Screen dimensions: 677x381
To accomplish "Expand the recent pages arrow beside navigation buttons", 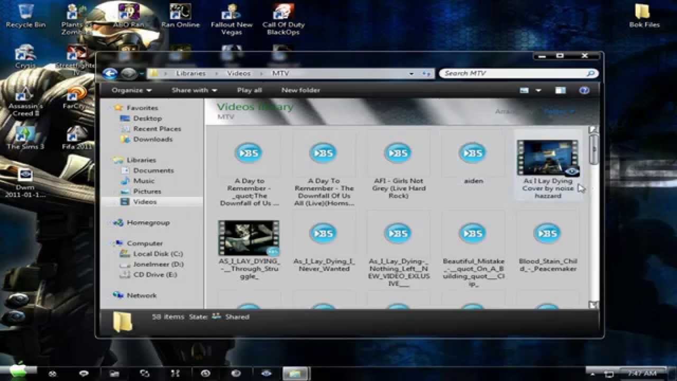I will pyautogui.click(x=141, y=74).
